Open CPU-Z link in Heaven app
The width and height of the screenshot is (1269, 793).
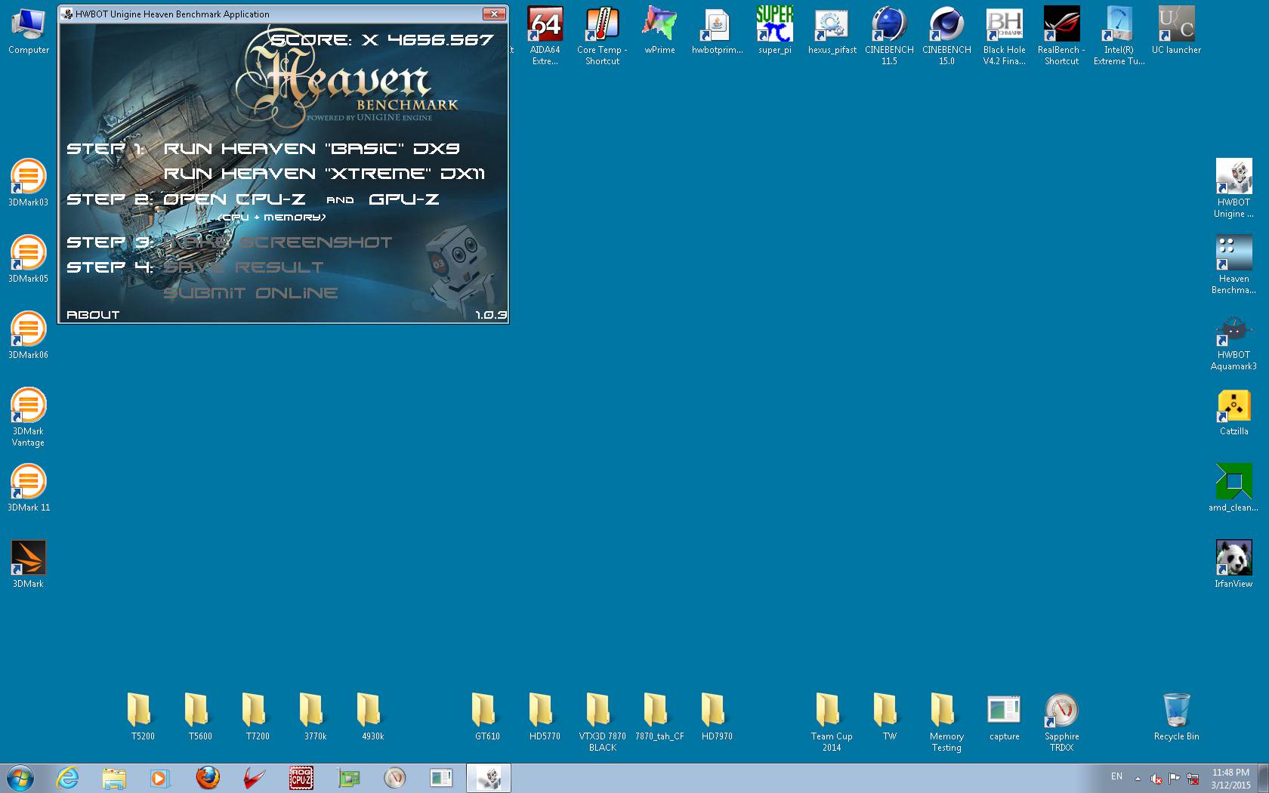[x=234, y=199]
